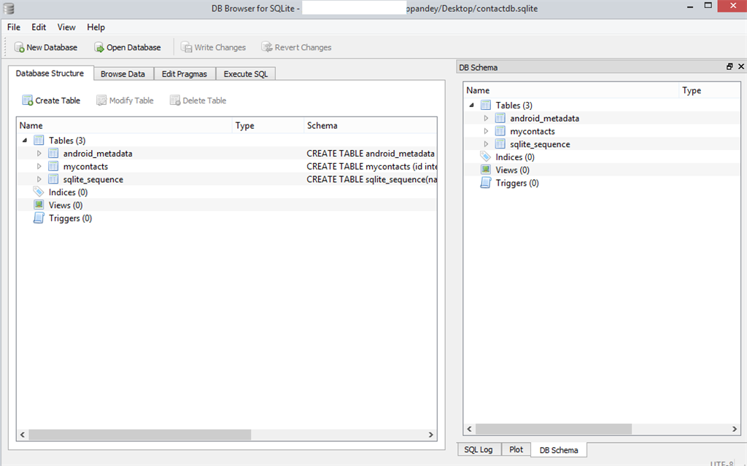Switch to the Browse Data tab

pyautogui.click(x=123, y=74)
